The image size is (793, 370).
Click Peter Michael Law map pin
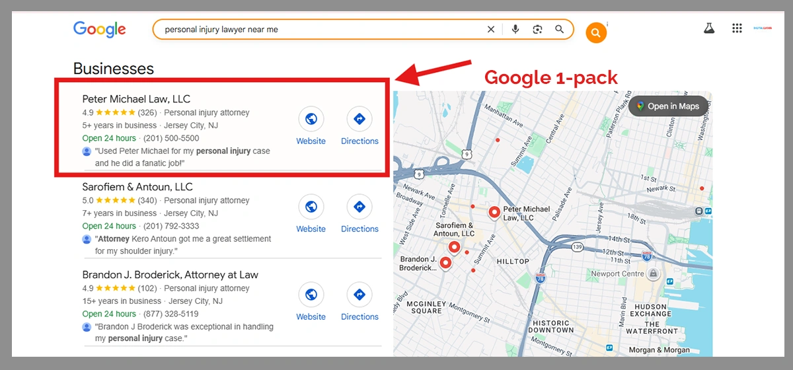pos(494,213)
